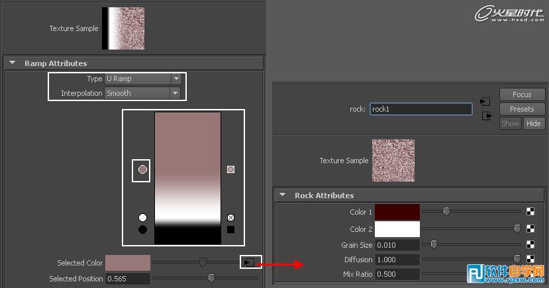Select the black ramp color handle
This screenshot has width=549, height=288.
(142, 229)
